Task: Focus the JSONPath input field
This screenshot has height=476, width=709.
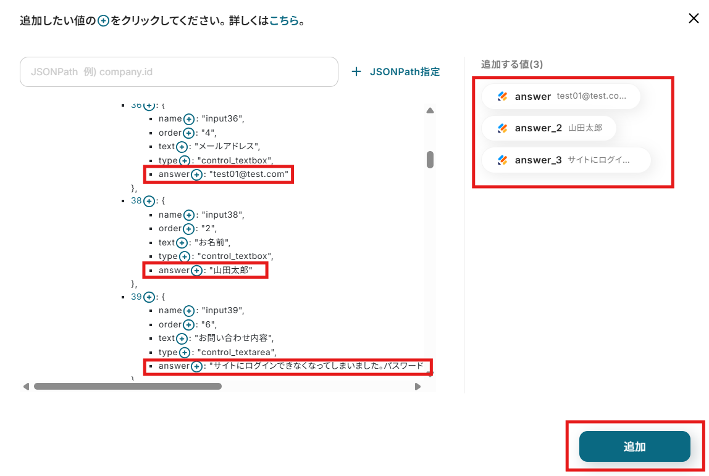Action: coord(179,72)
